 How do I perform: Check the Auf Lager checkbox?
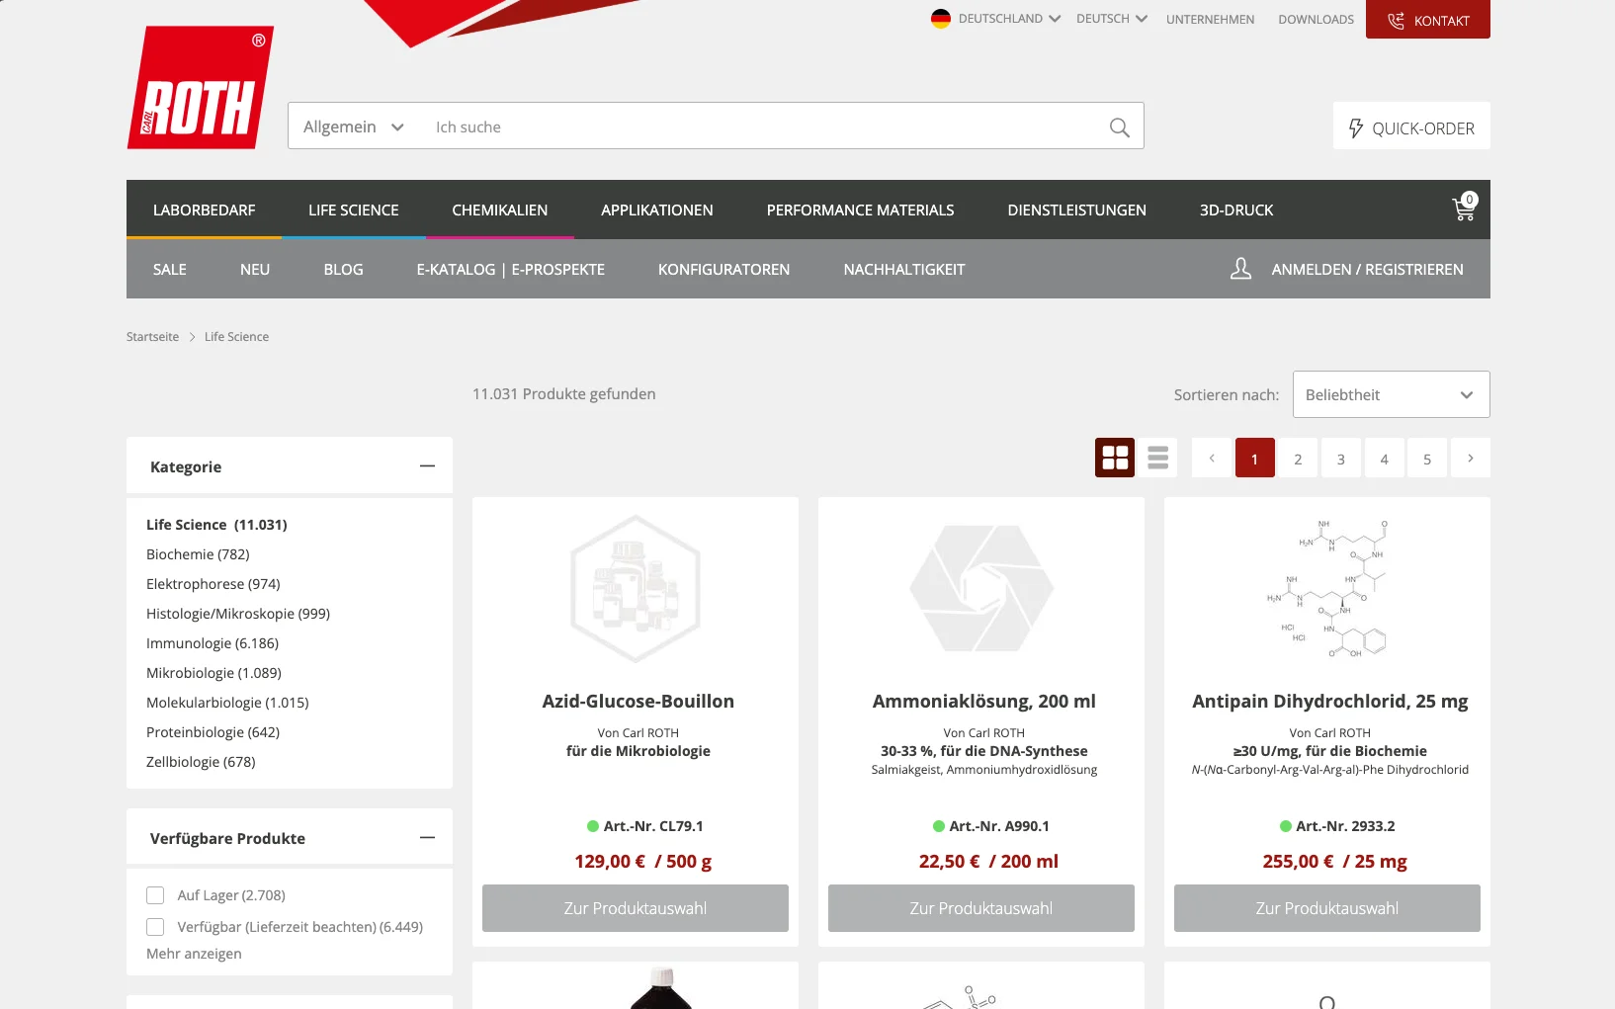155,895
